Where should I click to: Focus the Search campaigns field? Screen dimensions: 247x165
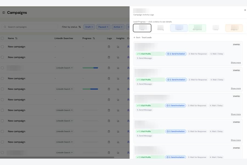(x=30, y=27)
